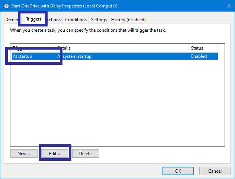This screenshot has width=235, height=179.
Task: Click the Trigger column header
Action: tap(33, 48)
